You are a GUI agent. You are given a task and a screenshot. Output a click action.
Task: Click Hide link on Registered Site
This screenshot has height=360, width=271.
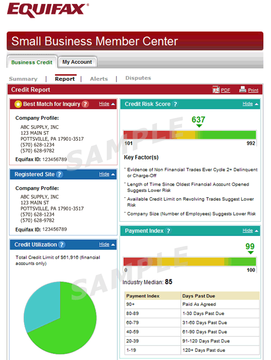click(x=104, y=174)
